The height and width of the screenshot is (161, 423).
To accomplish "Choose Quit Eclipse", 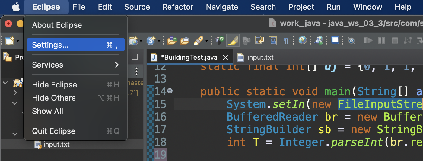I will click(76, 131).
